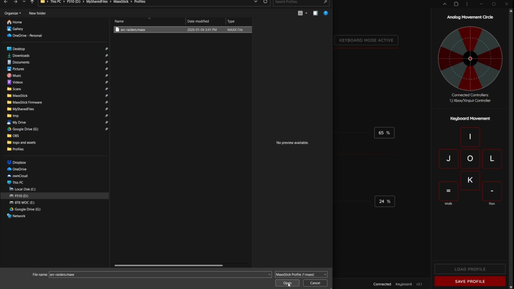Open My Drive in the sidebar
The image size is (514, 289).
(x=16, y=123)
